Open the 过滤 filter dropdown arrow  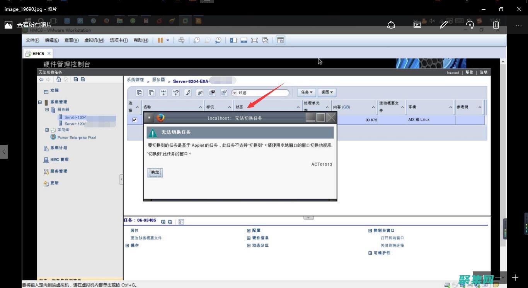(235, 93)
